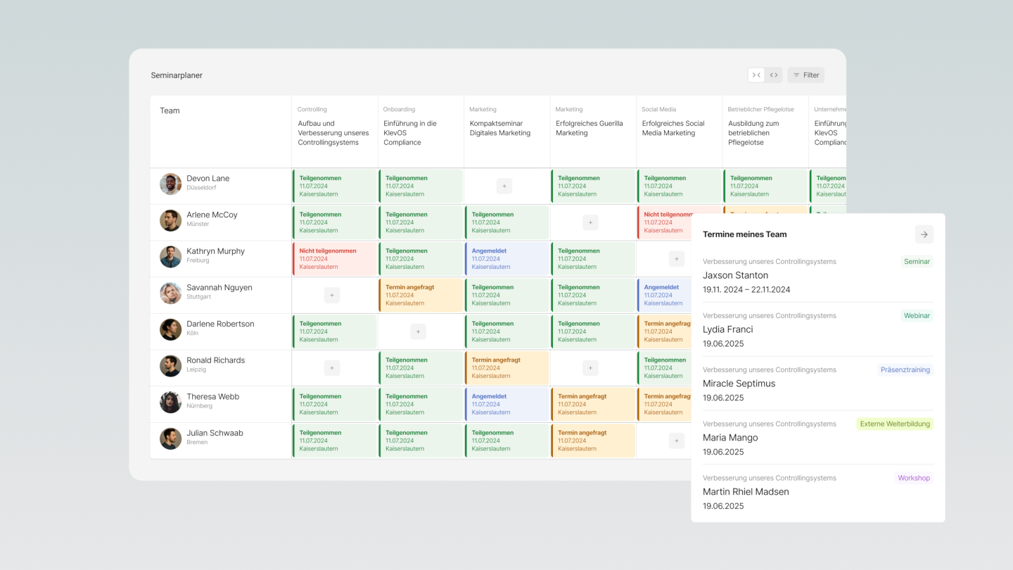Screen dimensions: 1013x570
Task: Add entry in Ronald Richards' Guerilla Marketing cell
Action: click(x=590, y=367)
